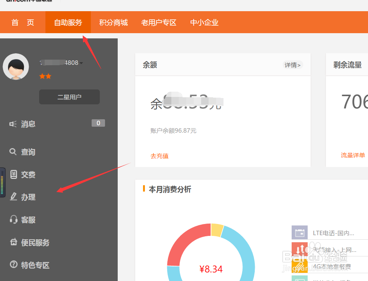The width and height of the screenshot is (368, 281).
Task: Open the 流量详单 link
Action: [353, 155]
